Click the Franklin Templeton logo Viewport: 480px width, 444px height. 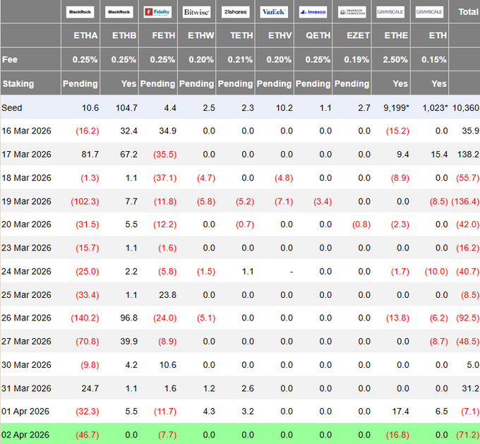352,12
